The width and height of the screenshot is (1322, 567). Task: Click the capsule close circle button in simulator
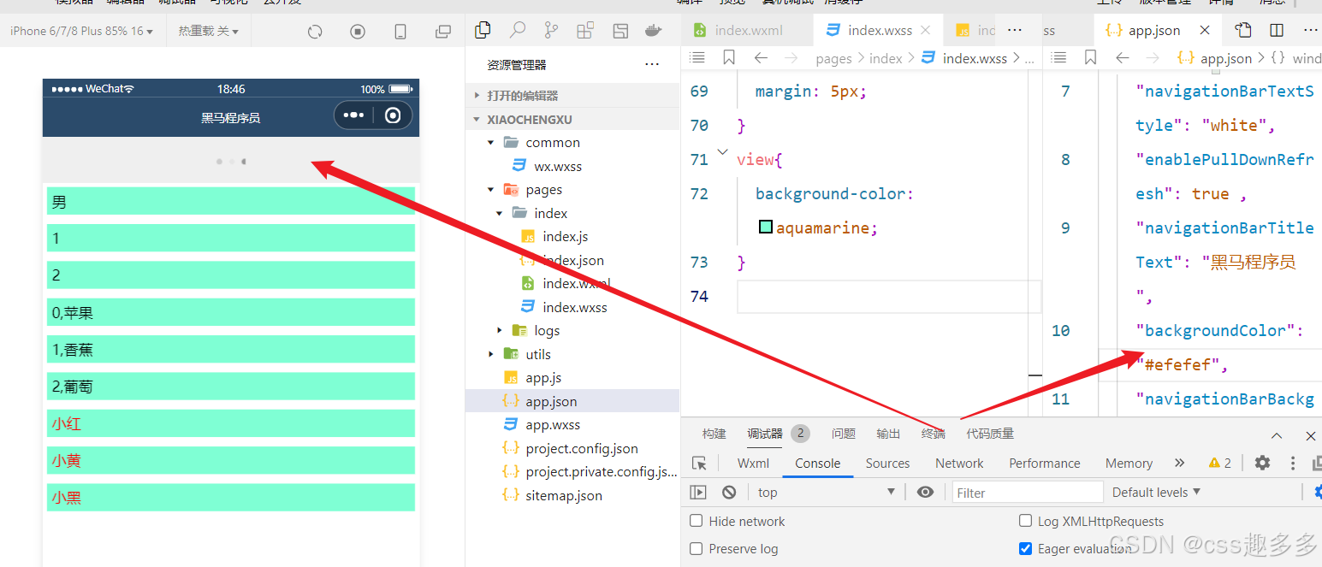(x=393, y=115)
